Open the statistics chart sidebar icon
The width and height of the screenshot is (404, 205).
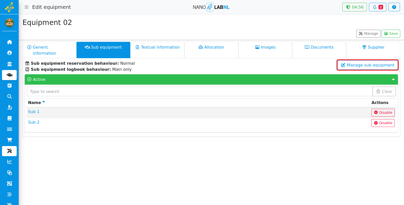9,162
